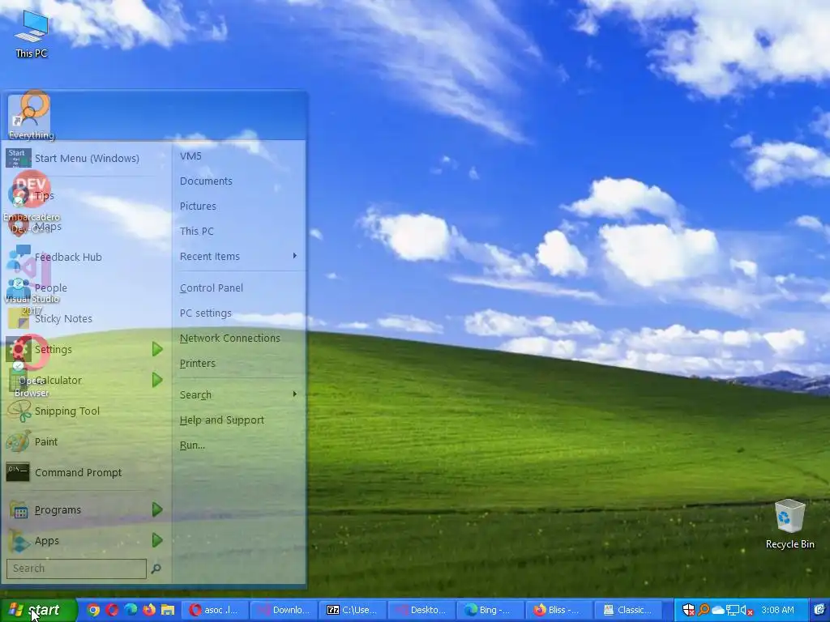Click security shield tray icon
The image size is (830, 622).
[688, 610]
